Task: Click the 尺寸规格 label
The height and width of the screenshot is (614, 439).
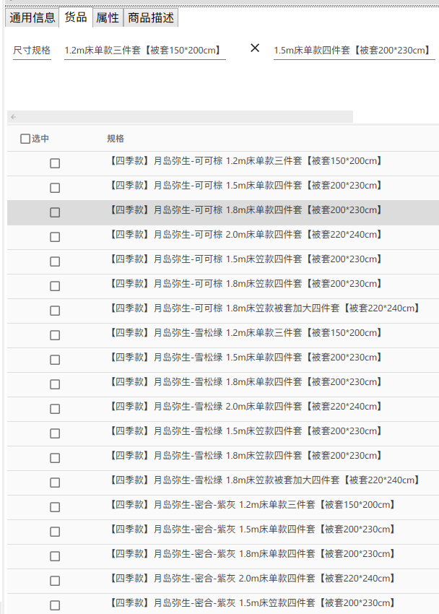Action: (x=32, y=51)
